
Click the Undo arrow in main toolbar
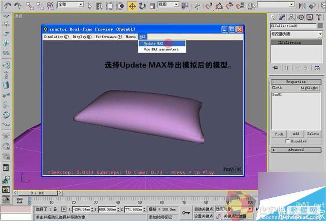coord(8,6)
